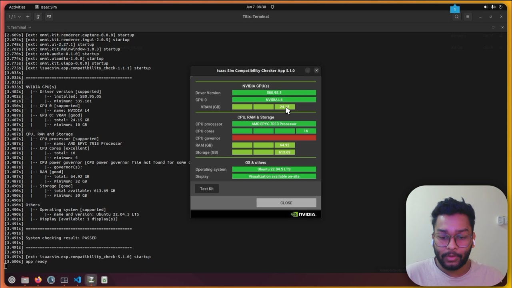This screenshot has height=288, width=512.
Task: Minimize the Compatibility Checker dialog
Action: pos(307,70)
